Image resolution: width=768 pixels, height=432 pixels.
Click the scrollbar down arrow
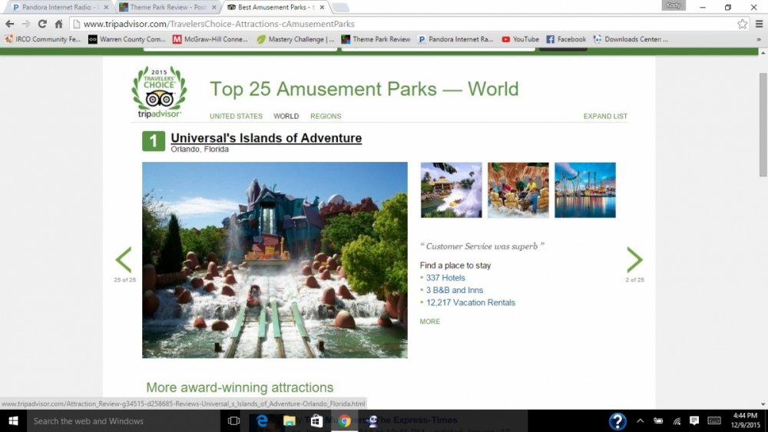click(x=763, y=404)
